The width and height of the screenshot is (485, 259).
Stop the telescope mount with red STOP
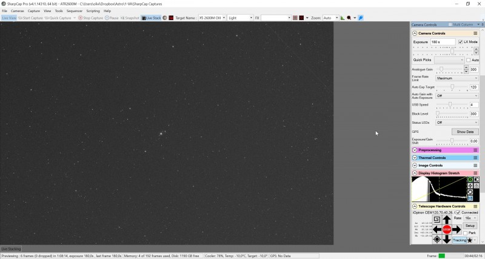click(447, 229)
